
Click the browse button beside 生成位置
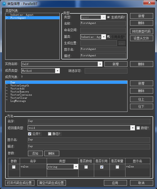122,43
